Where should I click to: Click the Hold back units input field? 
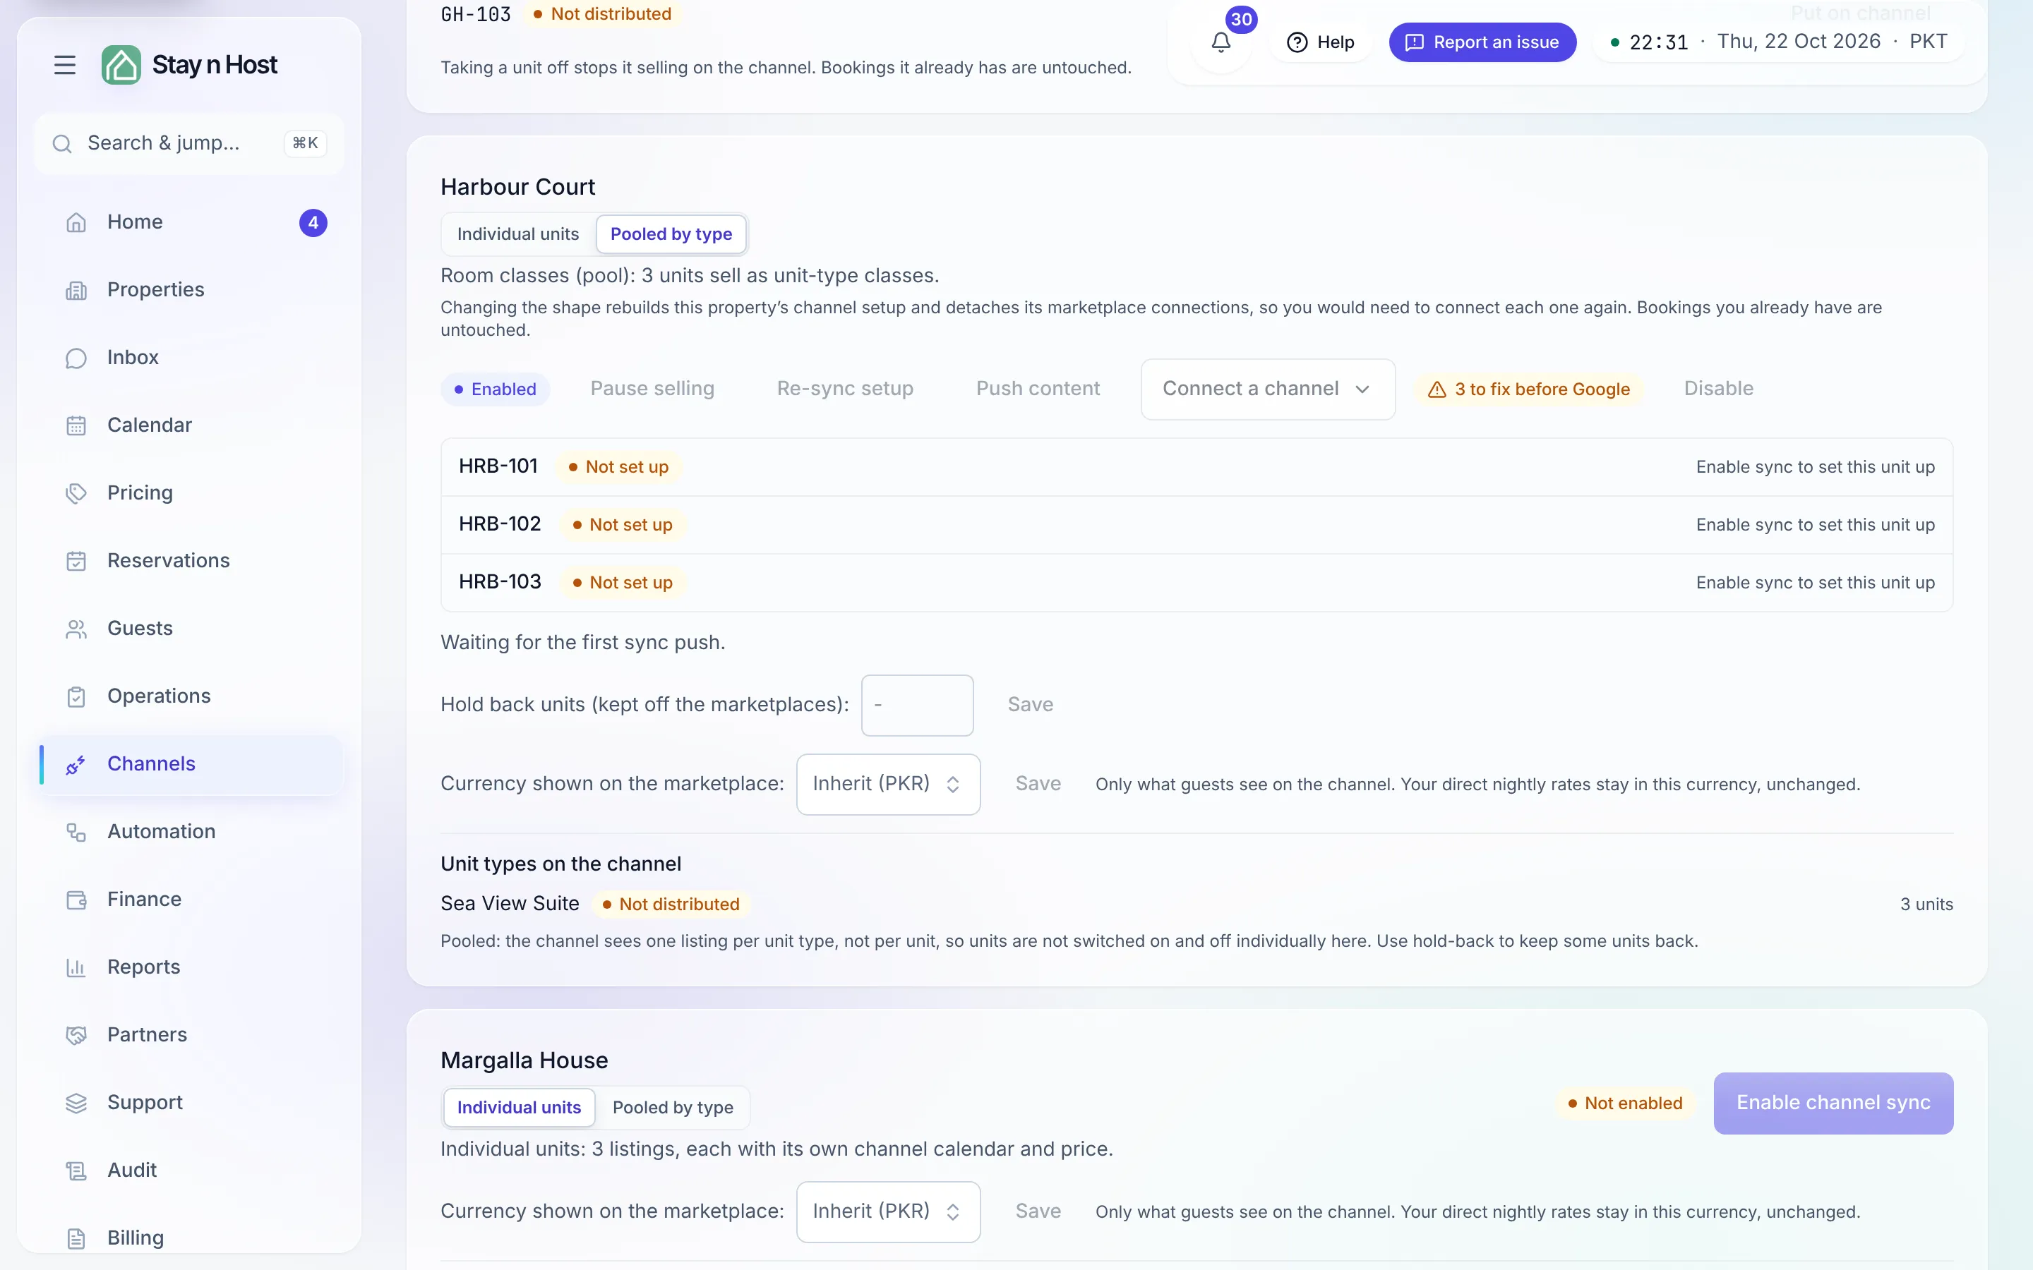(918, 705)
